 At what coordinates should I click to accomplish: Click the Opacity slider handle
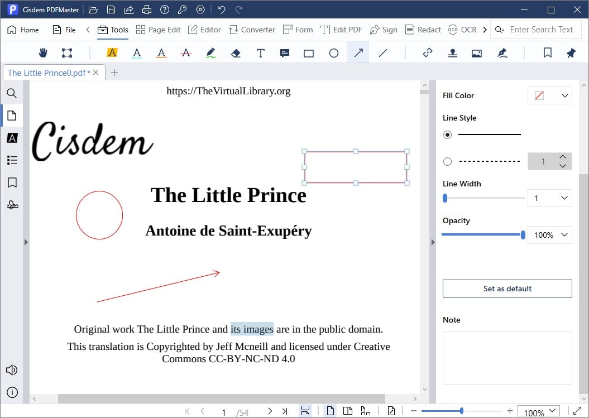point(522,234)
